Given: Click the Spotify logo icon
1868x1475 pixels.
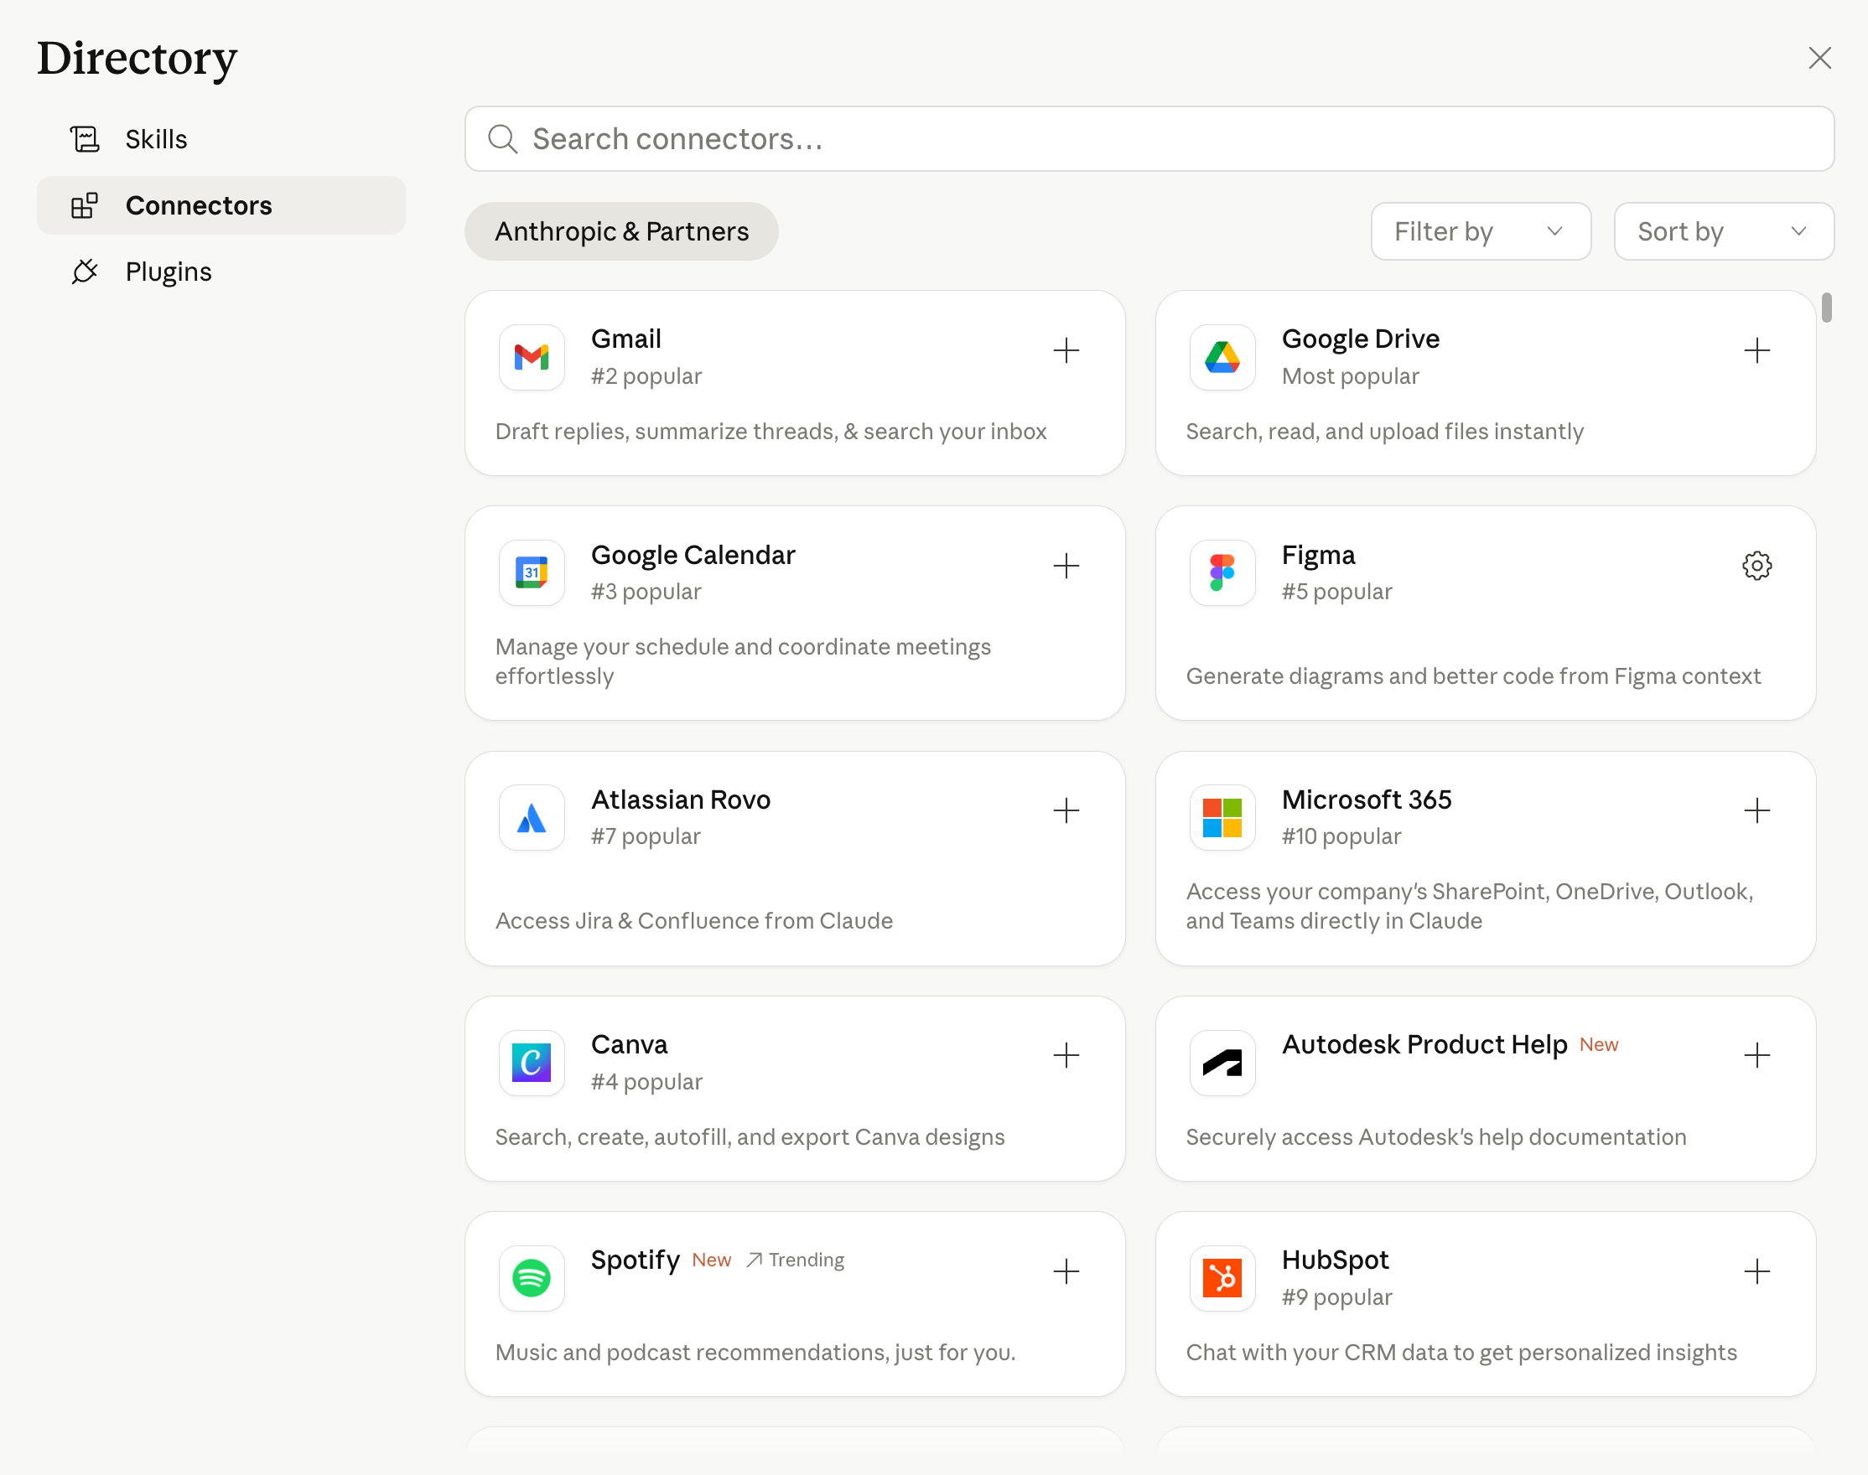Looking at the screenshot, I should (532, 1278).
